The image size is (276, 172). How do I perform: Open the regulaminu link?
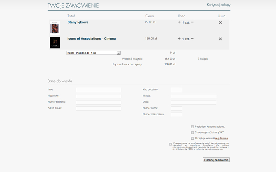[221, 138]
